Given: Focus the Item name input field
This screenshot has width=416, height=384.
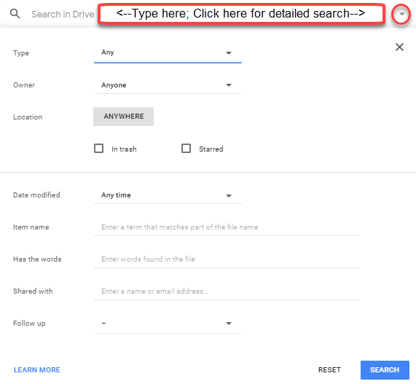Looking at the screenshot, I should tap(227, 227).
